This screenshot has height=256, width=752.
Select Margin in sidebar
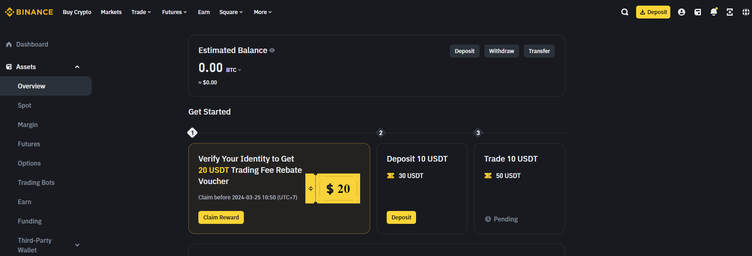pyautogui.click(x=28, y=125)
